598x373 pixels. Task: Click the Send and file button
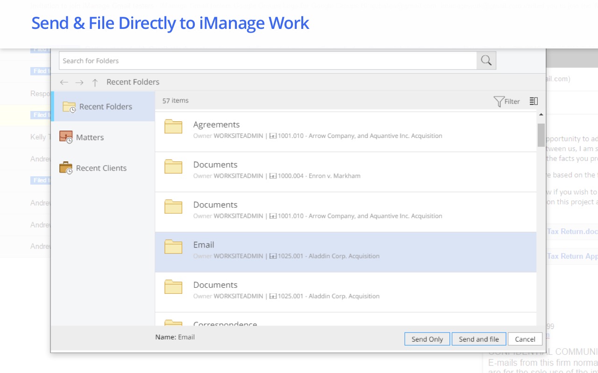point(479,339)
